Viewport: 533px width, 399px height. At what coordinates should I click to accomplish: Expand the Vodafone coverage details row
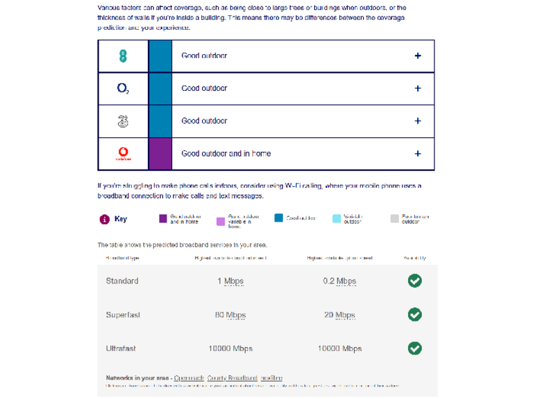tap(417, 154)
